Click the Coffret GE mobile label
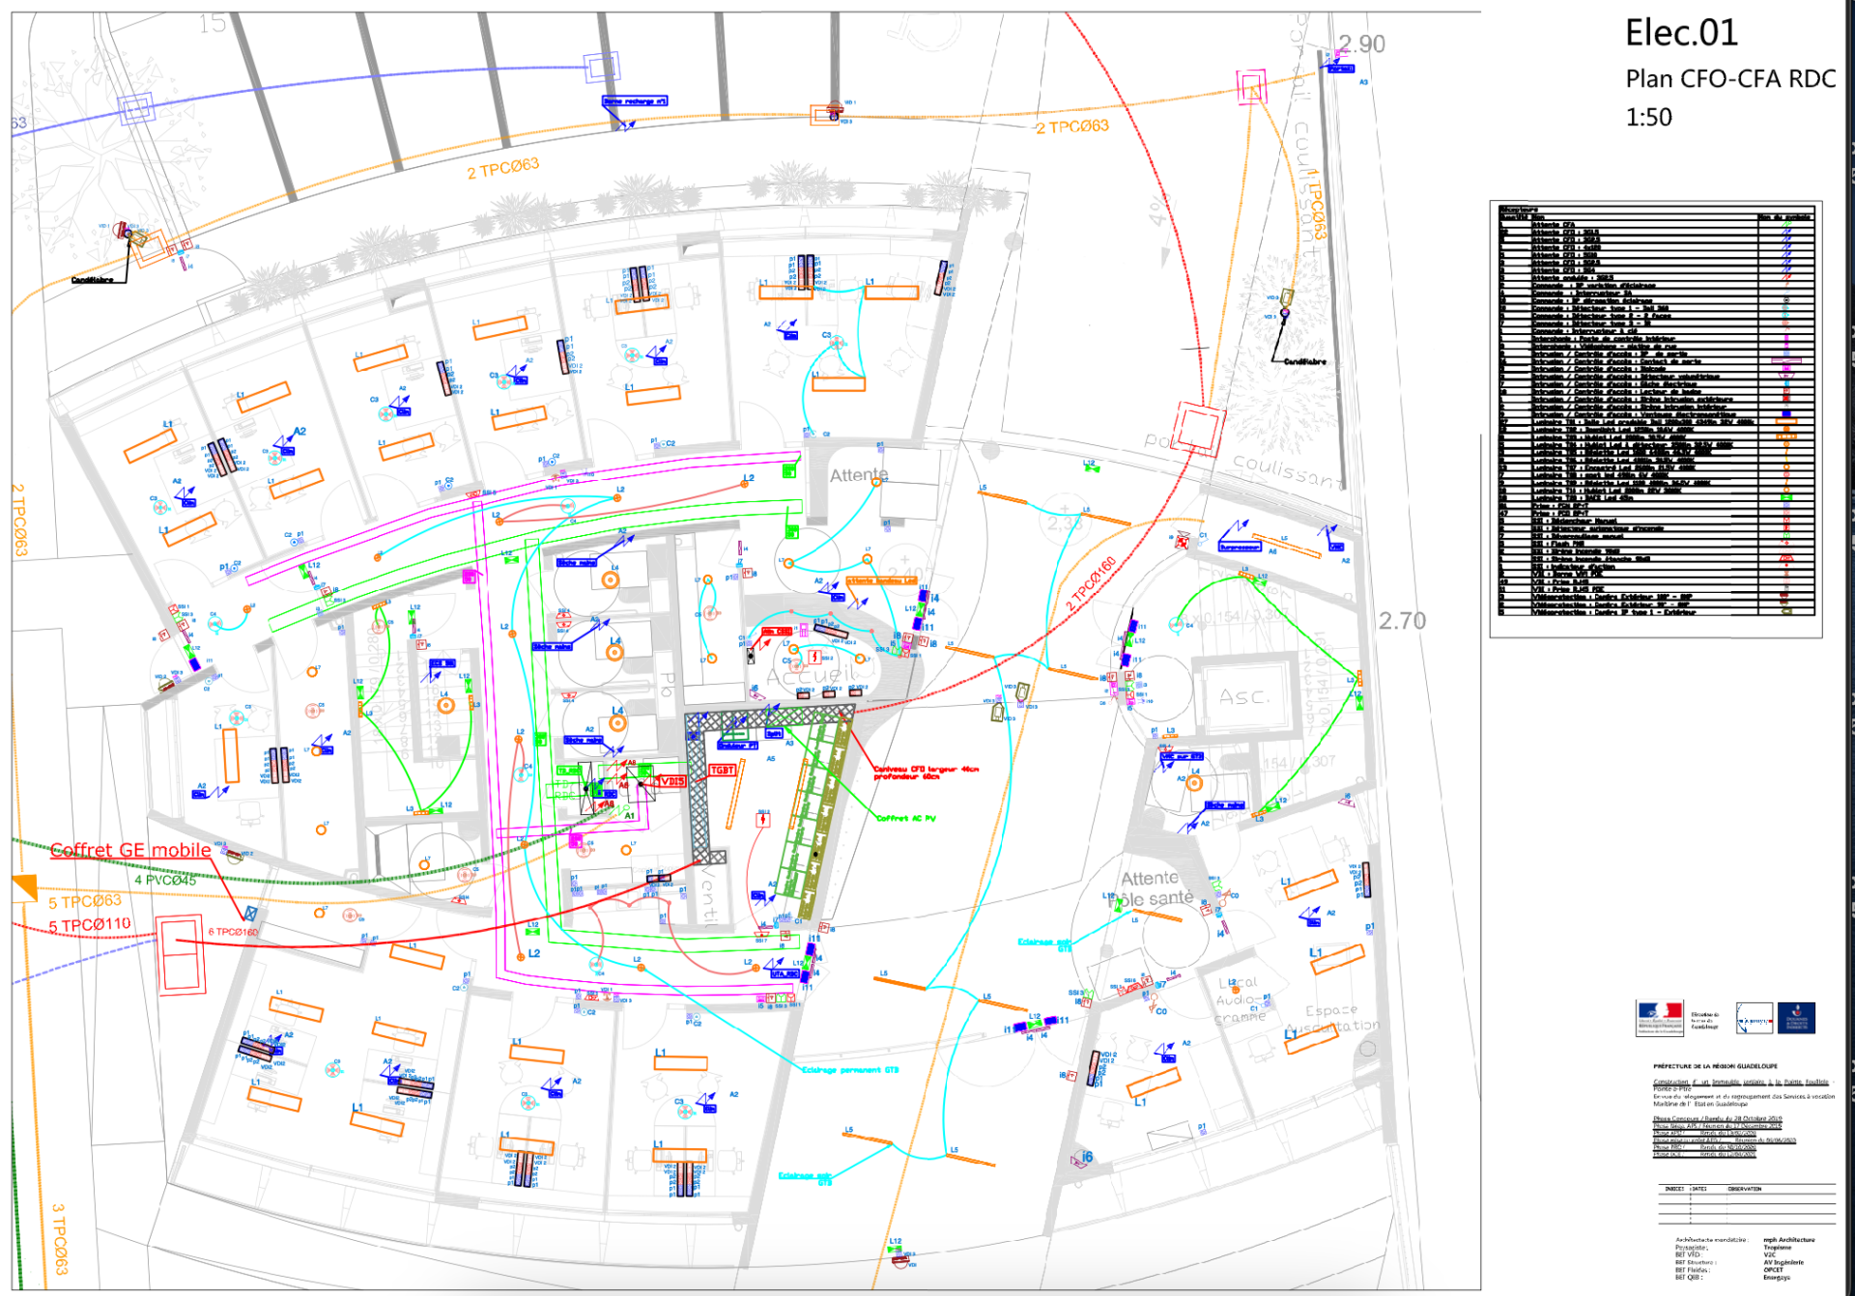This screenshot has height=1296, width=1855. point(130,850)
